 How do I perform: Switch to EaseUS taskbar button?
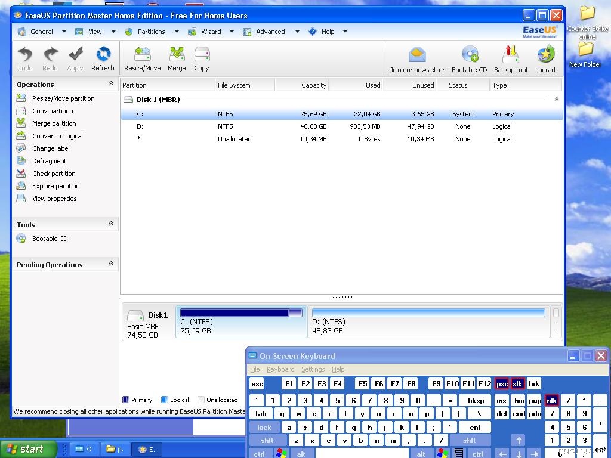click(x=148, y=450)
